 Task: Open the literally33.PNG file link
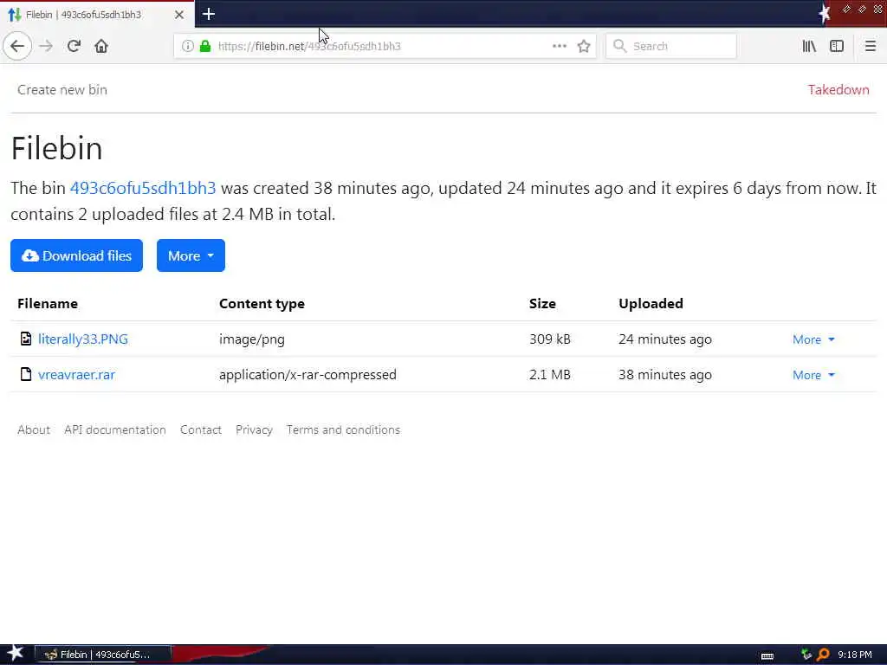tap(82, 339)
